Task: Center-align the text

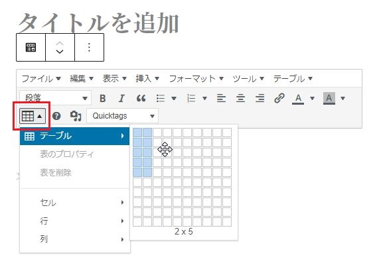Action: (240, 99)
